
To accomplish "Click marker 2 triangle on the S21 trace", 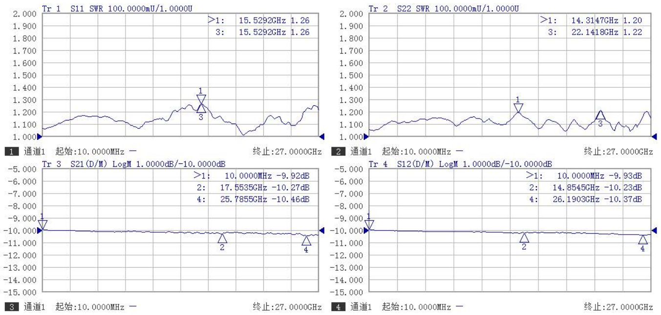I will [x=222, y=238].
